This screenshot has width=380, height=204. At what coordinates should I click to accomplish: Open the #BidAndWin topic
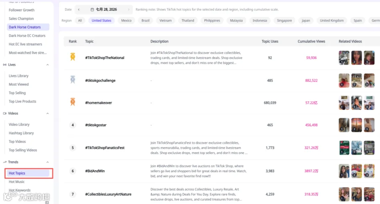click(x=95, y=171)
